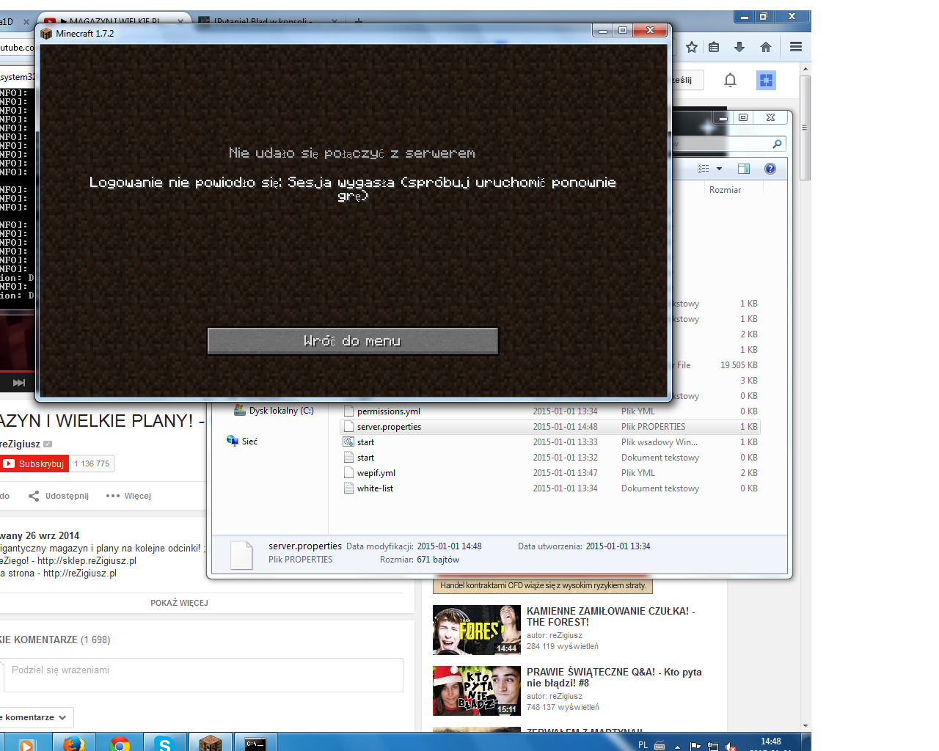
Task: Click the Explorer search magnifier icon
Action: pos(777,144)
